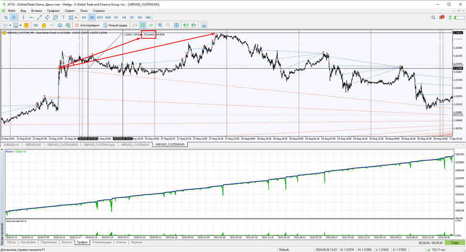
Task: Open the Графики menu
Action: pyautogui.click(x=53, y=11)
